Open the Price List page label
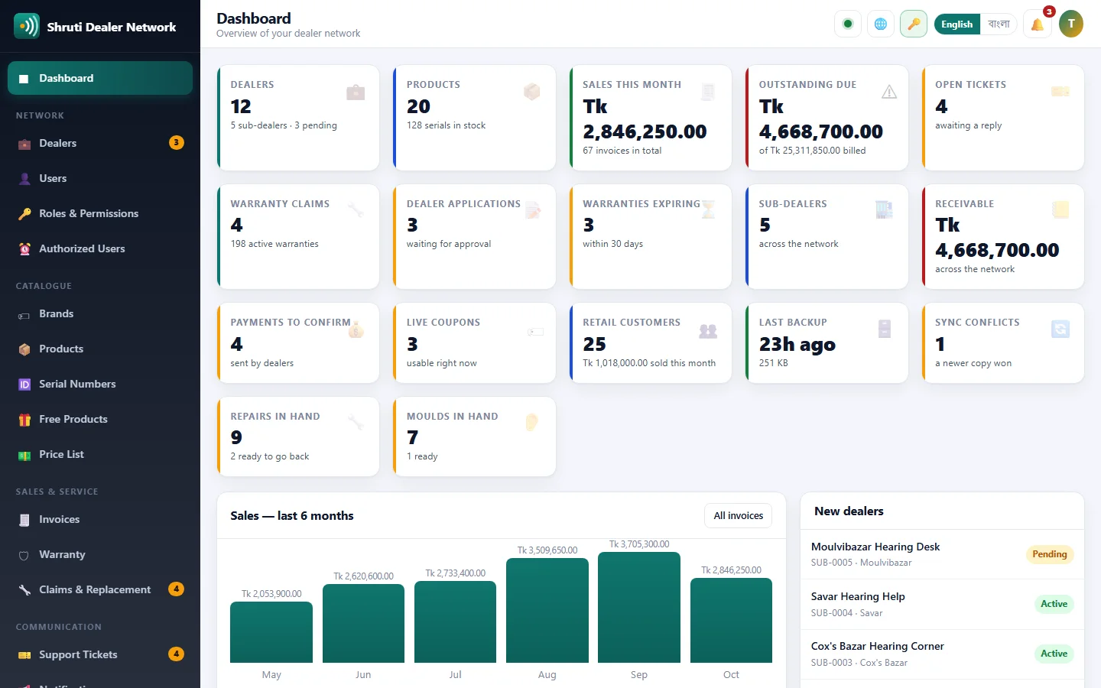Image resolution: width=1101 pixels, height=688 pixels. click(x=61, y=454)
